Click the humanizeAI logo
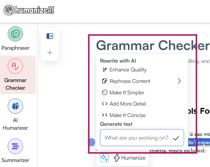The width and height of the screenshot is (210, 167). [x=29, y=10]
